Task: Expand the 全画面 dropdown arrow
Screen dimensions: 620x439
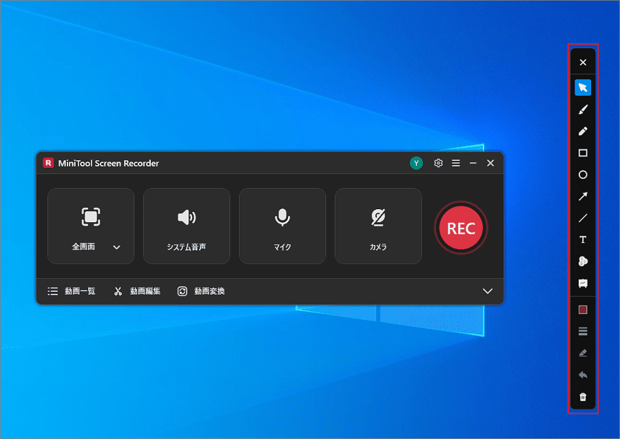Action: 116,247
